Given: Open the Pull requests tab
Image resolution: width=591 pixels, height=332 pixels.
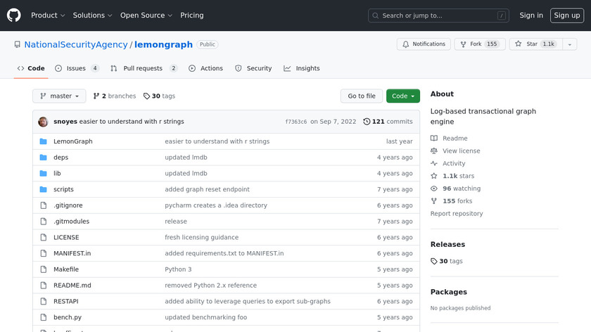Looking at the screenshot, I should tap(144, 68).
